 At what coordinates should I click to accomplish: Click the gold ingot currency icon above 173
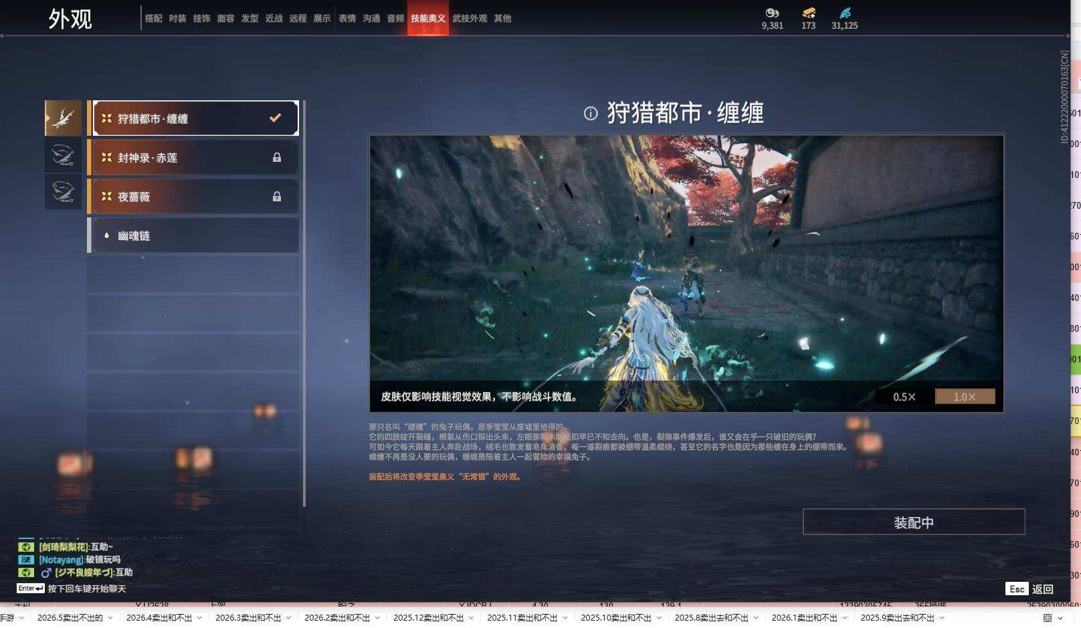click(x=808, y=13)
